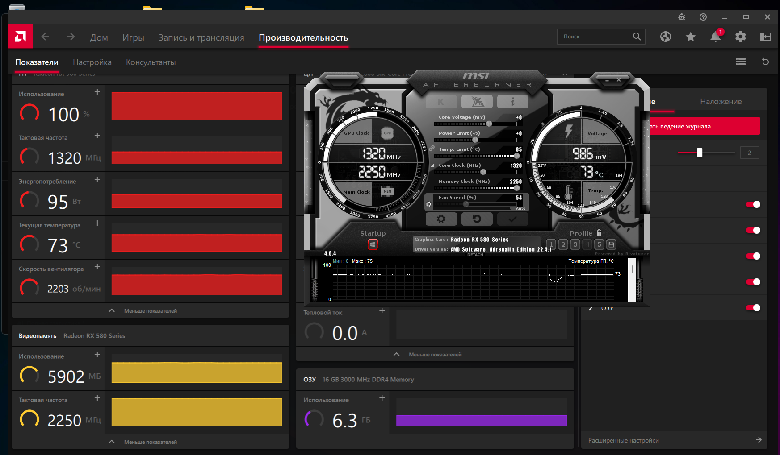Go forward with the right arrow
780x455 pixels.
(x=71, y=37)
